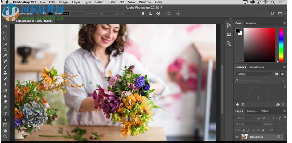Switch to the Adjustments tab
The height and width of the screenshot is (143, 292).
coord(257,67)
